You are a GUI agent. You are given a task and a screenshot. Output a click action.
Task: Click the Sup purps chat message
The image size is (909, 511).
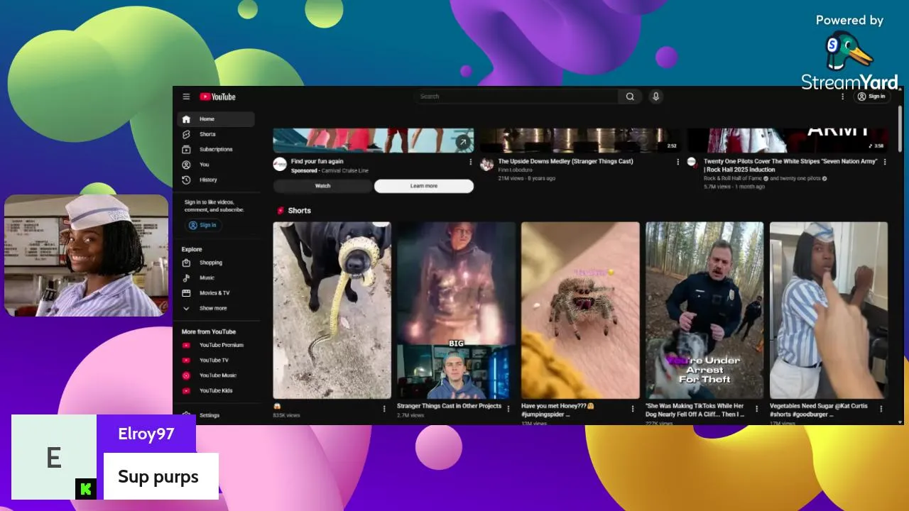click(x=161, y=476)
